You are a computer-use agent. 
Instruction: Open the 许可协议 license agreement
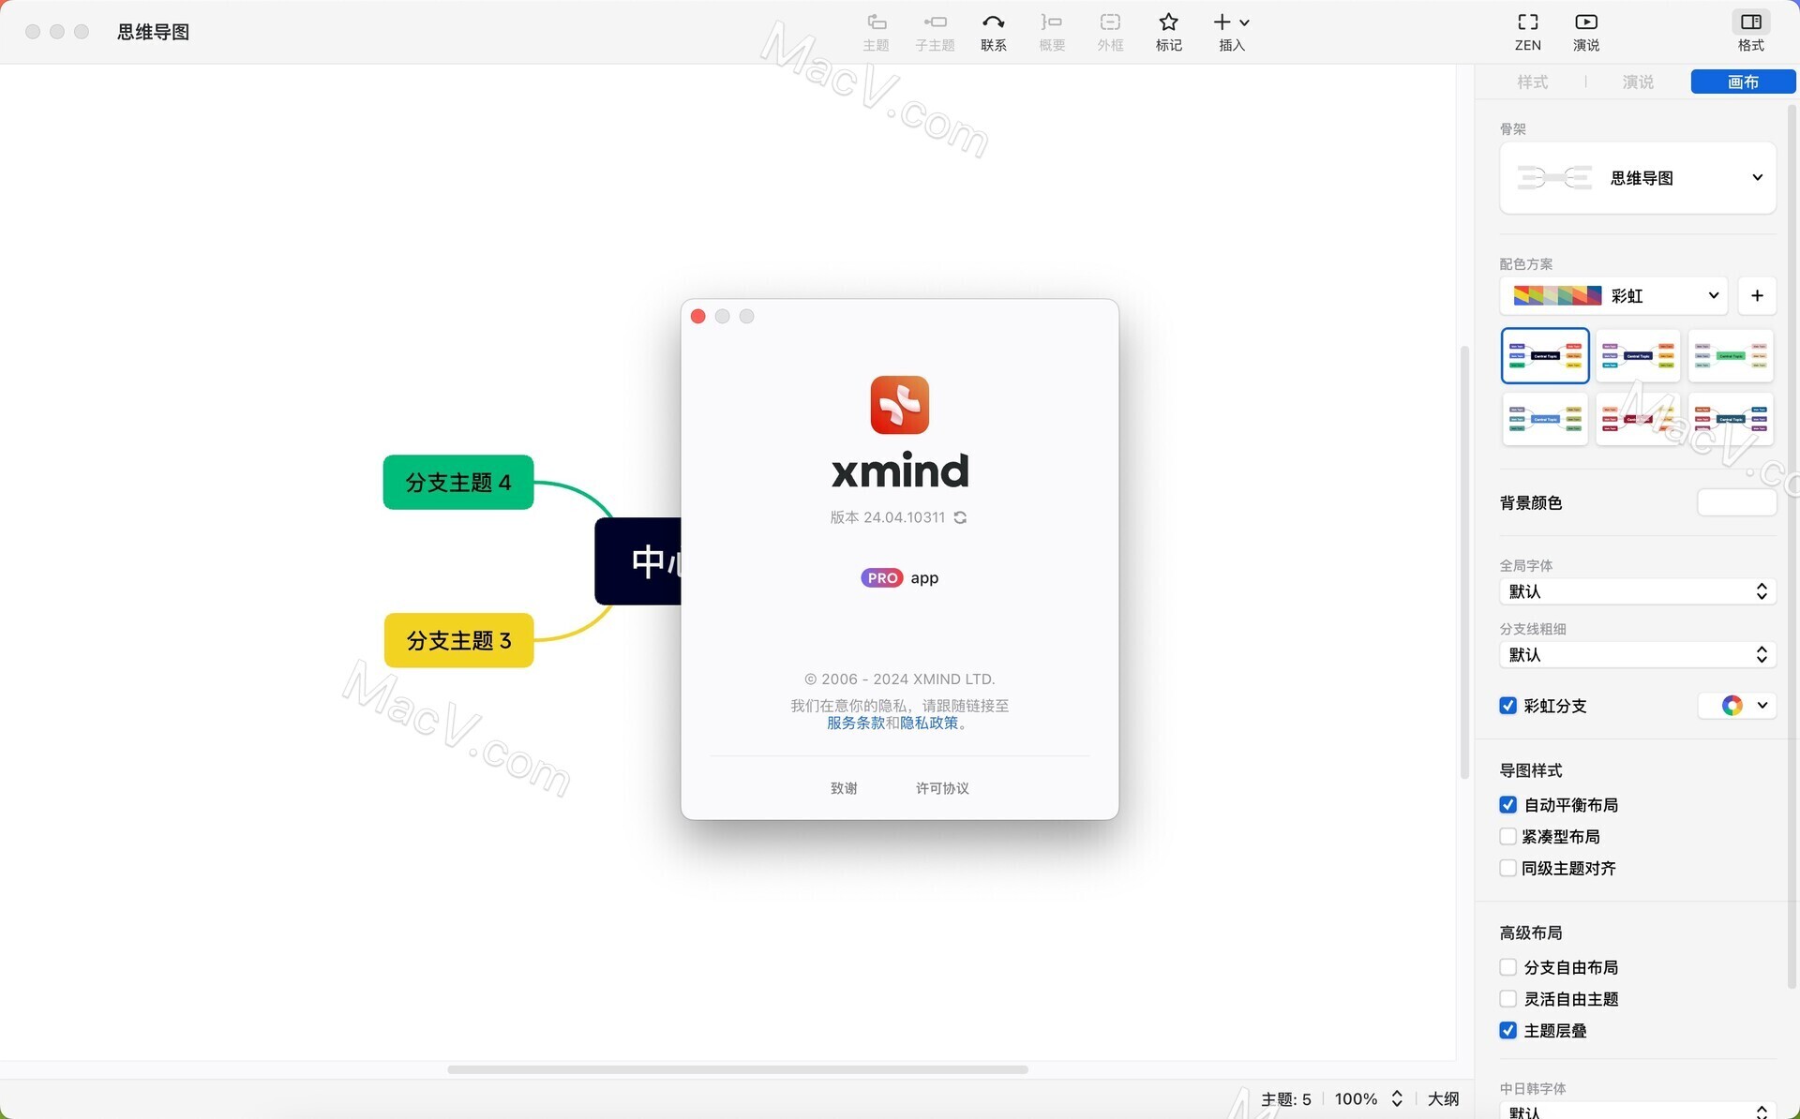pos(942,789)
